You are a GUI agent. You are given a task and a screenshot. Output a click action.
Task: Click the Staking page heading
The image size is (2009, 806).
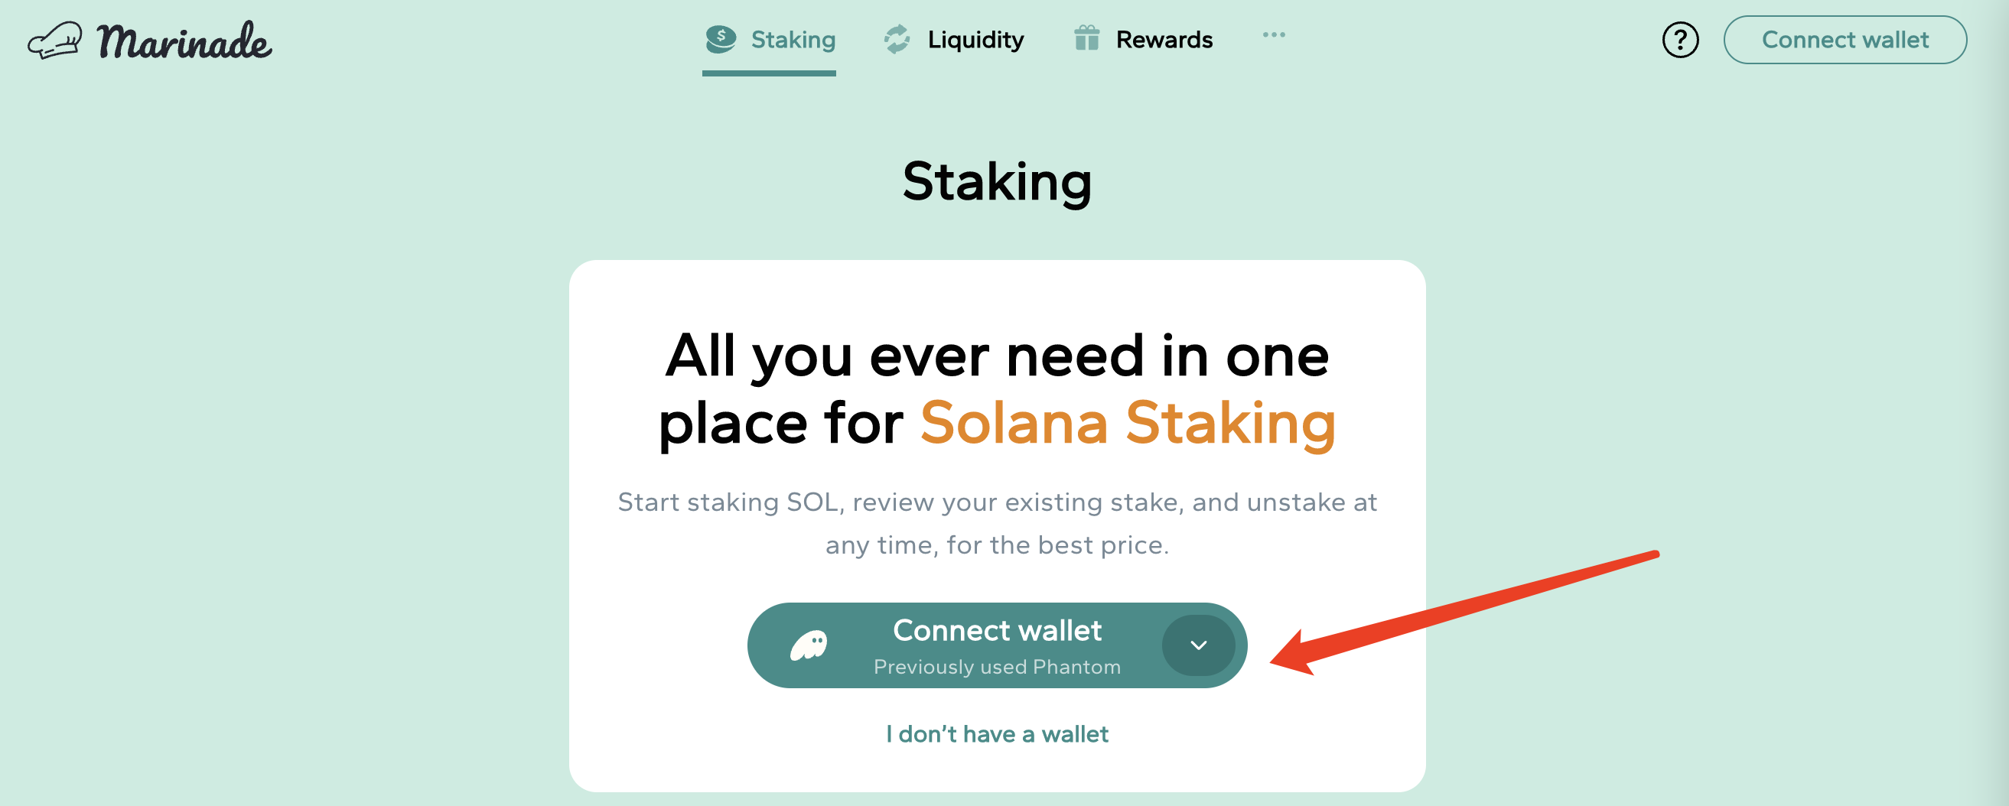click(997, 182)
